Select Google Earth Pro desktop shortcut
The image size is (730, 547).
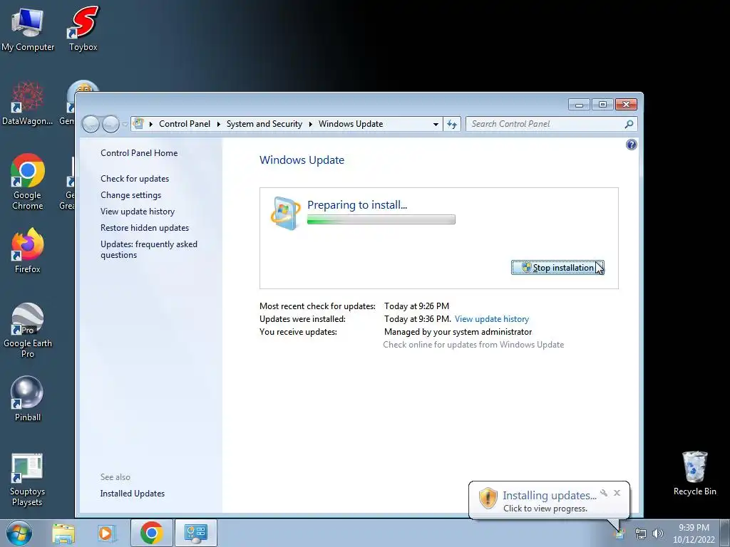(28, 330)
